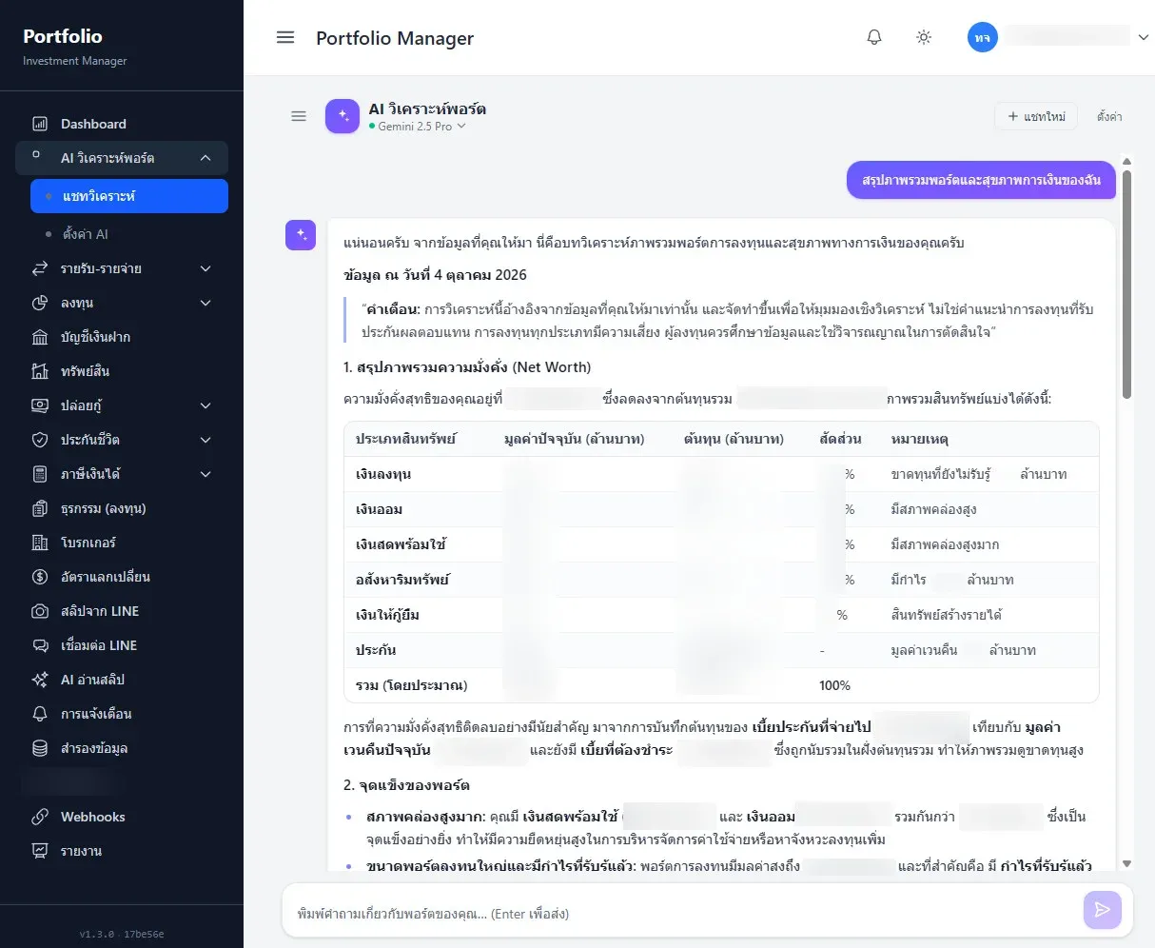Toggle the chat list panel icon
1155x948 pixels.
pyautogui.click(x=299, y=116)
